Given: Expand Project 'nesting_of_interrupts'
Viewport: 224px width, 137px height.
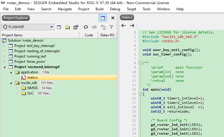Looking at the screenshot, I should click(x=4, y=51).
